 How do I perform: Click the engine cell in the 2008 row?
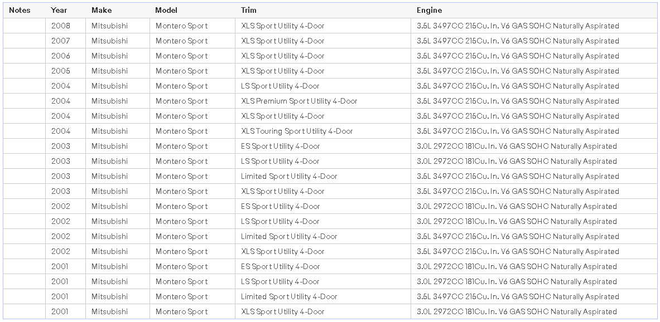coord(518,26)
